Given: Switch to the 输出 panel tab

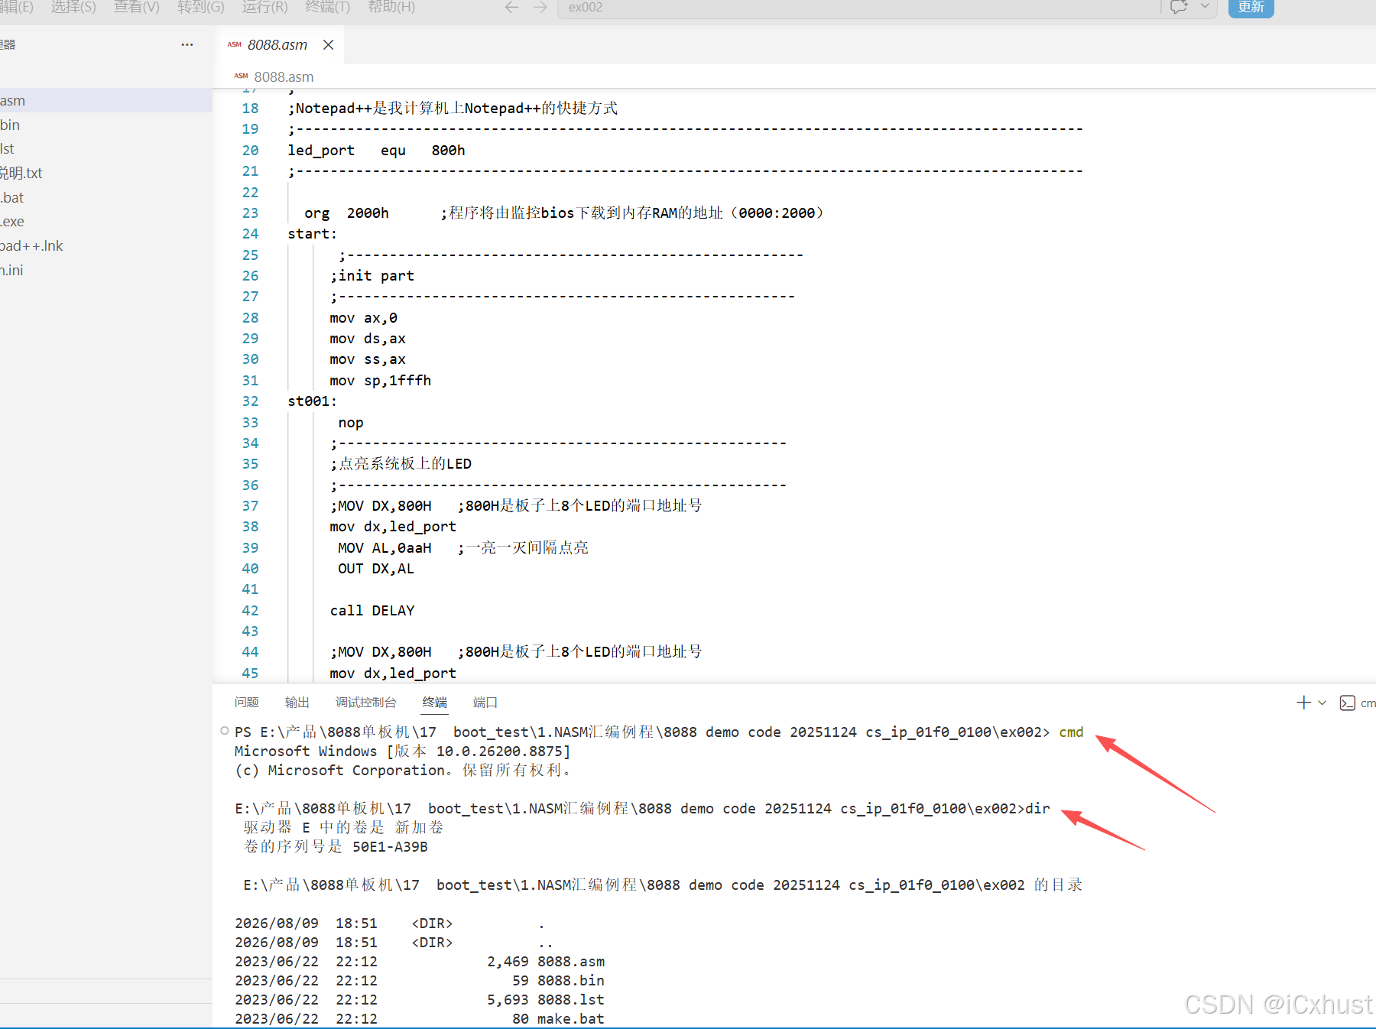Looking at the screenshot, I should coord(297,702).
